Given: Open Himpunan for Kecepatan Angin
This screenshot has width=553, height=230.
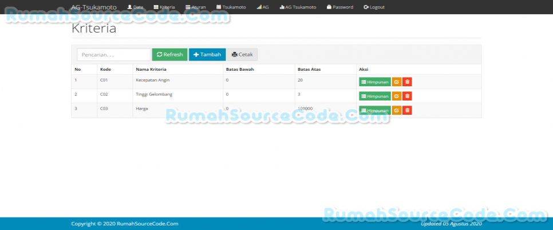Looking at the screenshot, I should [x=375, y=82].
